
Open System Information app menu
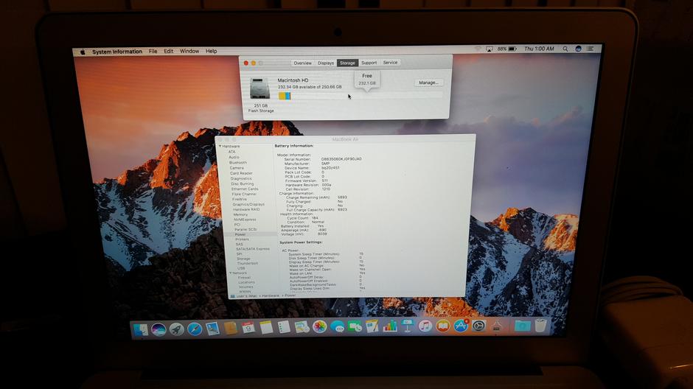117,52
